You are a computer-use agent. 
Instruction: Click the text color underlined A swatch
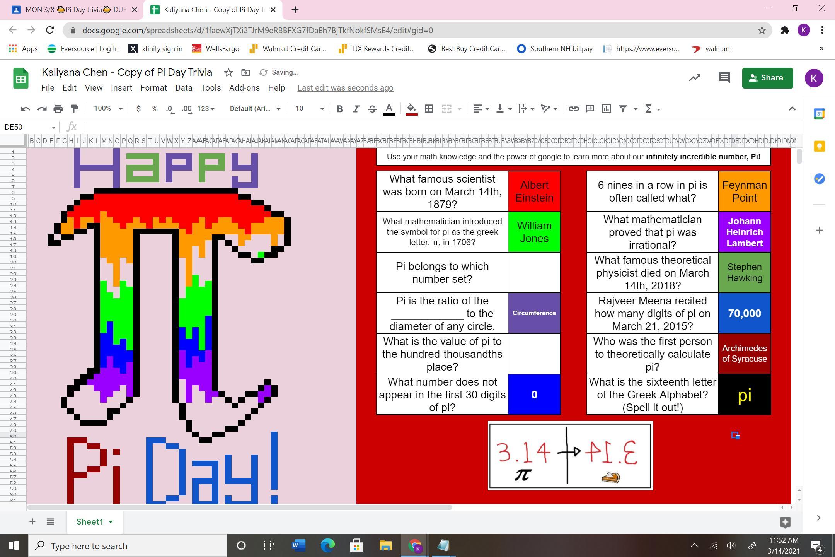(x=389, y=109)
